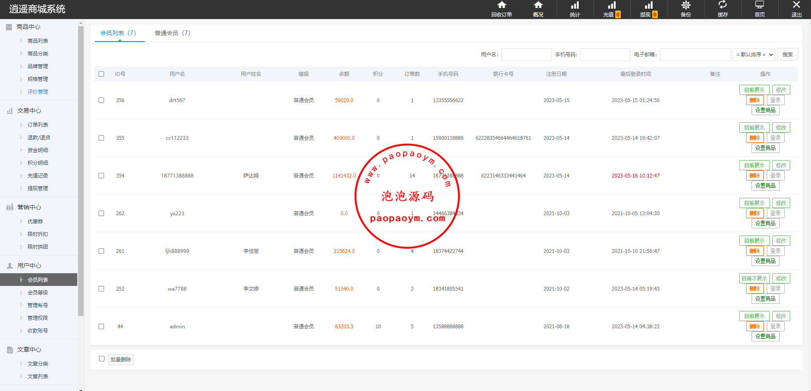Screen dimensions: 811x391
Task: Open the 默认排序 sort dropdown
Action: coord(754,55)
